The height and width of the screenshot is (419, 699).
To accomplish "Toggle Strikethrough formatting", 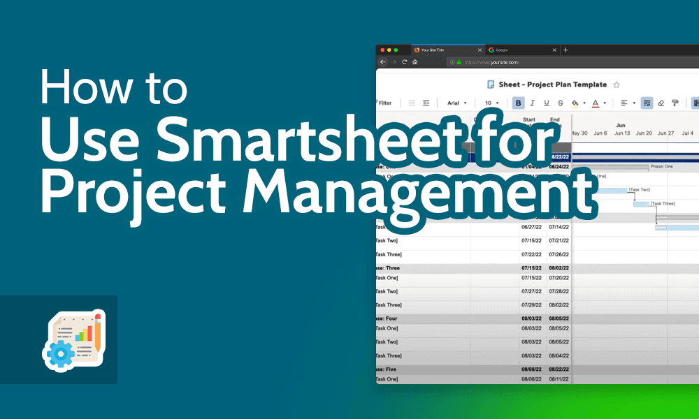I will [x=561, y=103].
